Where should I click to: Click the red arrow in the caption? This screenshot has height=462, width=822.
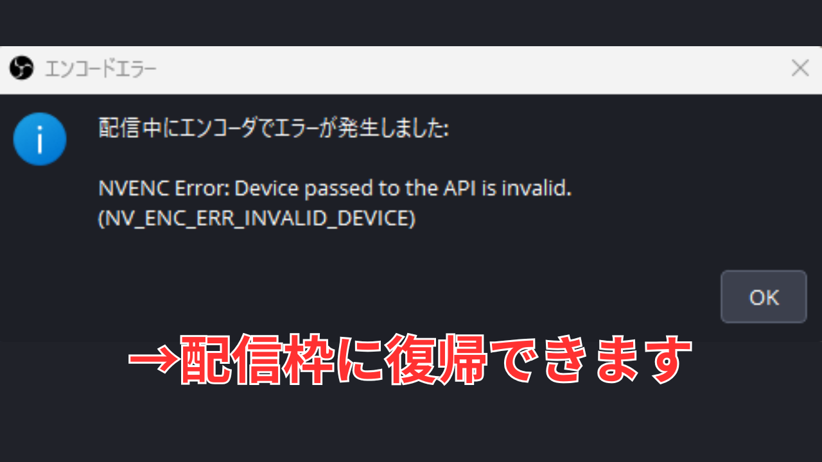click(152, 359)
